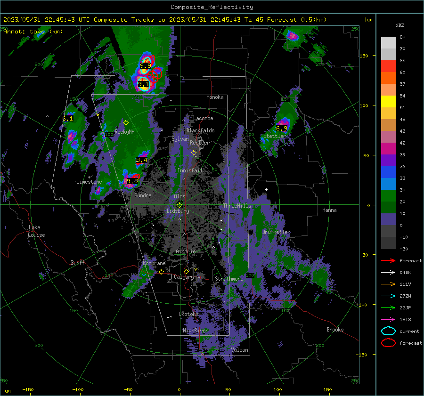
Task: Click the cyan 'current' ellipse legend icon
Action: click(388, 331)
